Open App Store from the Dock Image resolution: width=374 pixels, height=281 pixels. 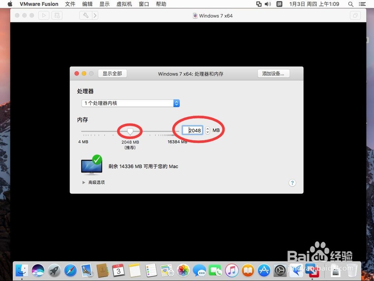(x=264, y=271)
